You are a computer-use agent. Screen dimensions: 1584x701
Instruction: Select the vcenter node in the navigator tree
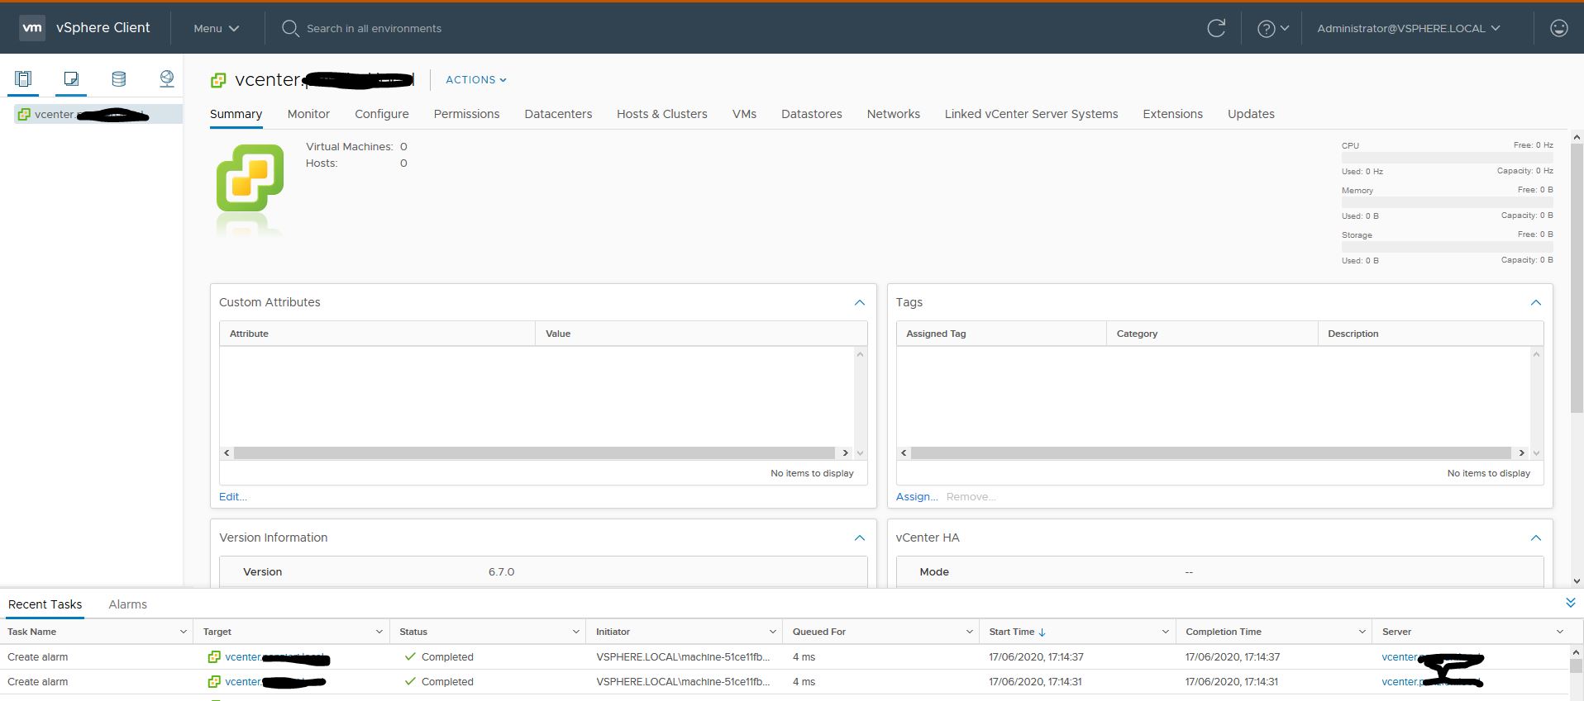98,114
